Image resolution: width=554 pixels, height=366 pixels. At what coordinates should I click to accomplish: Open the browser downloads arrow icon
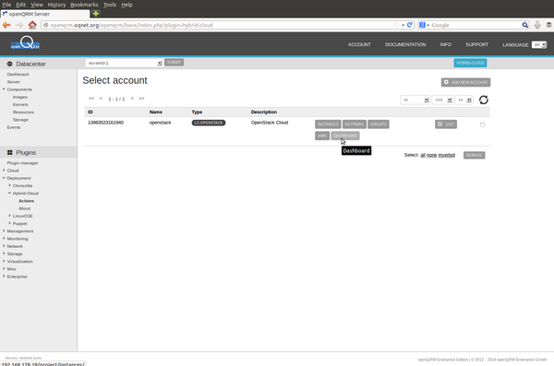click(537, 25)
